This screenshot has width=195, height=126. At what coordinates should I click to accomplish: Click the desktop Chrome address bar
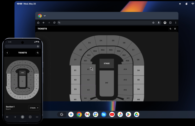point(109,23)
